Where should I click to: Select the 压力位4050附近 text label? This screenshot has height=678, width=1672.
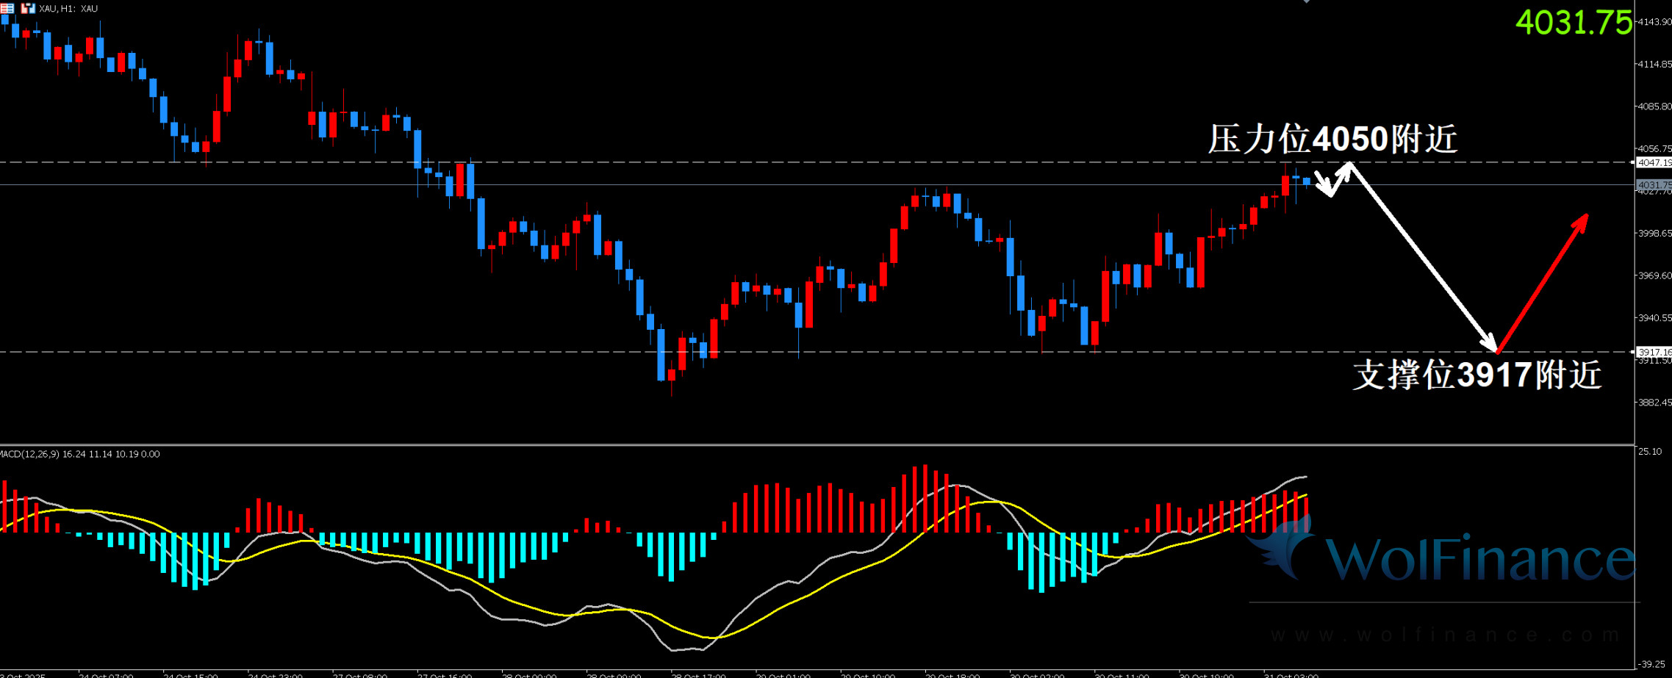point(1332,139)
